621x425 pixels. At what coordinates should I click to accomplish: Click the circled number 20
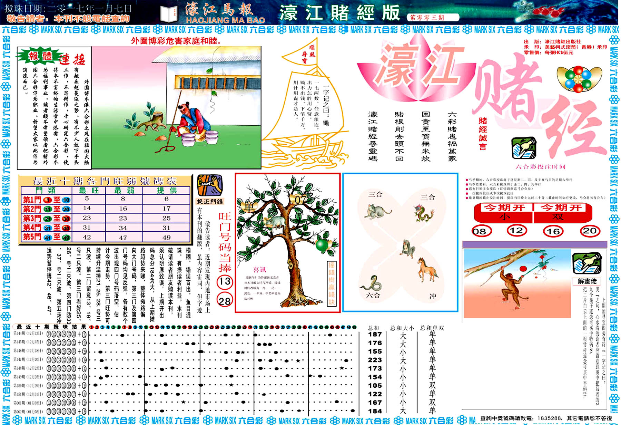tap(590, 230)
